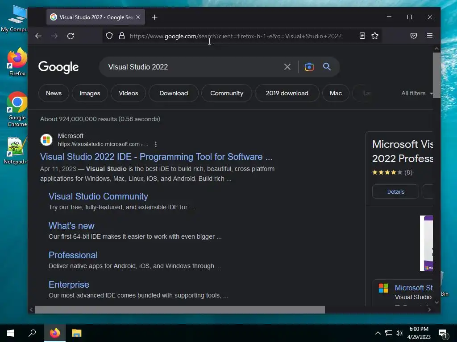Open taskbar search magnifier

coord(32,333)
